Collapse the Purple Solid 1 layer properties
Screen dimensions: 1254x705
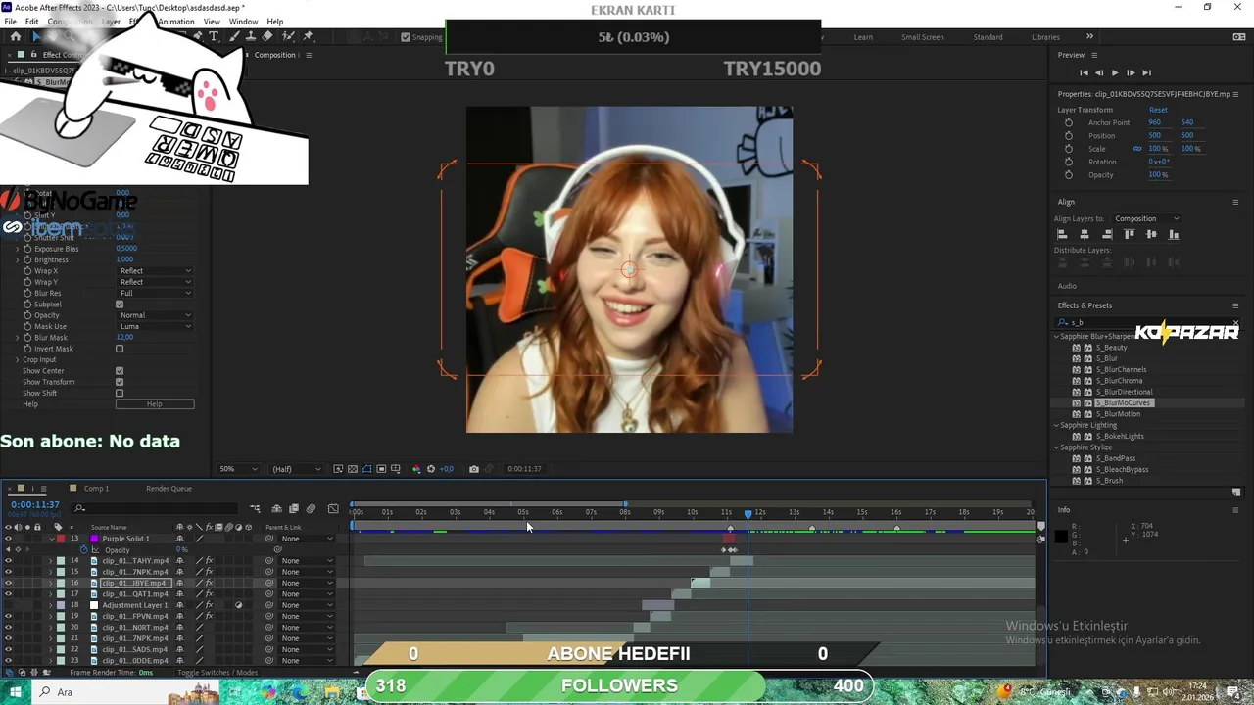point(51,539)
